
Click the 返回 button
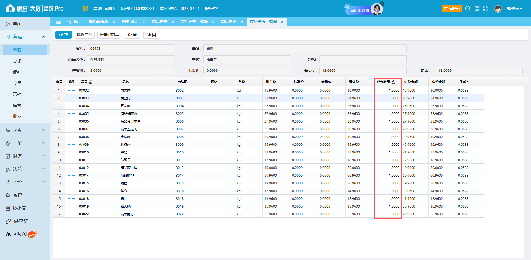pos(152,35)
